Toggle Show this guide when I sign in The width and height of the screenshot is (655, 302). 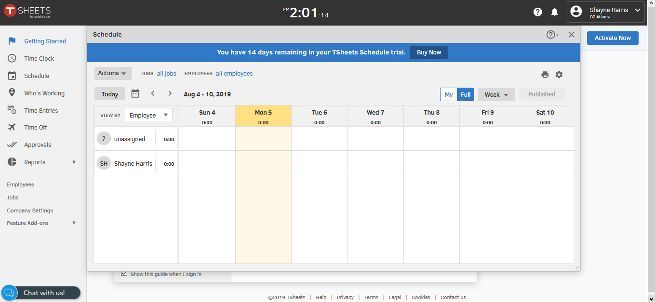tap(124, 274)
